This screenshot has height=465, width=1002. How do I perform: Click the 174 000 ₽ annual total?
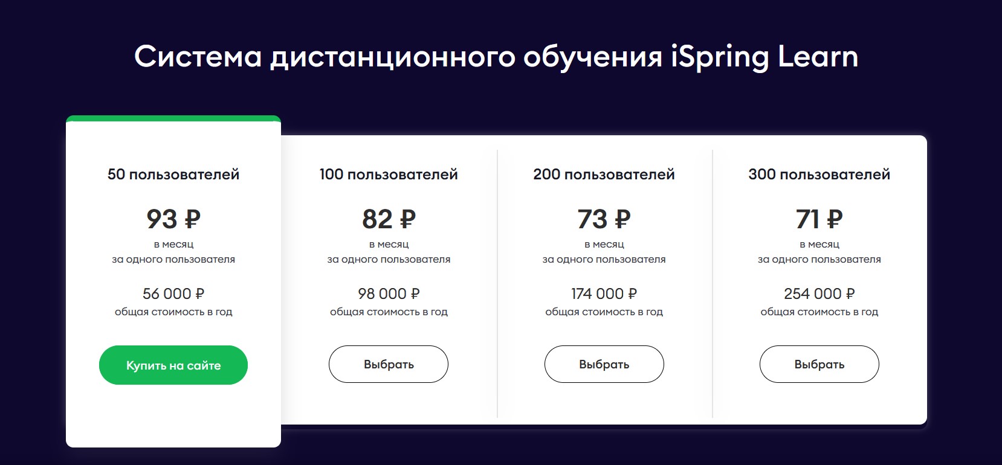coord(604,293)
